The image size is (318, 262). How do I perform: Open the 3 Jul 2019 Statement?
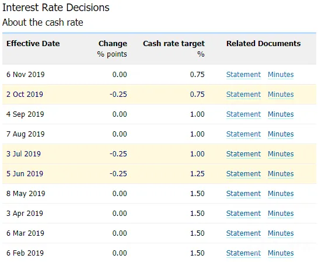point(243,154)
